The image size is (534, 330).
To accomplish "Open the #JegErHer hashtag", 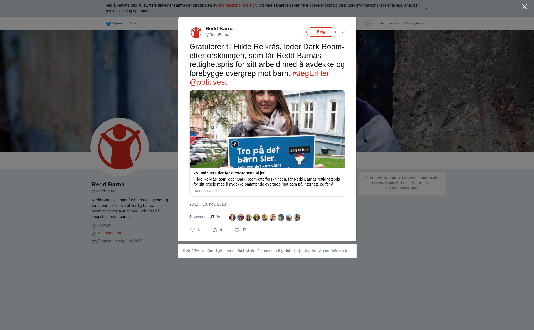I will click(311, 73).
